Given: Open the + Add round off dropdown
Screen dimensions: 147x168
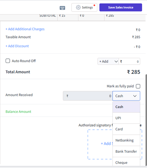Looking at the screenshot, I should click(x=108, y=61).
